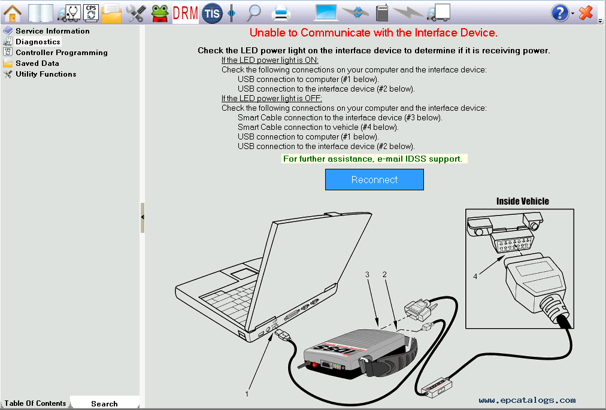Open the DRM toolbar icon
The height and width of the screenshot is (410, 606).
(x=186, y=13)
